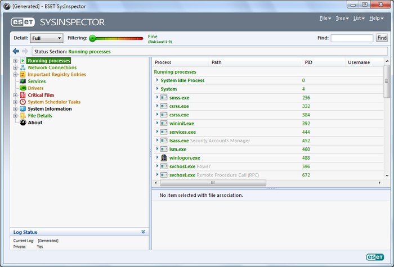Expand the File Details tree node
The height and width of the screenshot is (267, 394).
pyautogui.click(x=15, y=116)
